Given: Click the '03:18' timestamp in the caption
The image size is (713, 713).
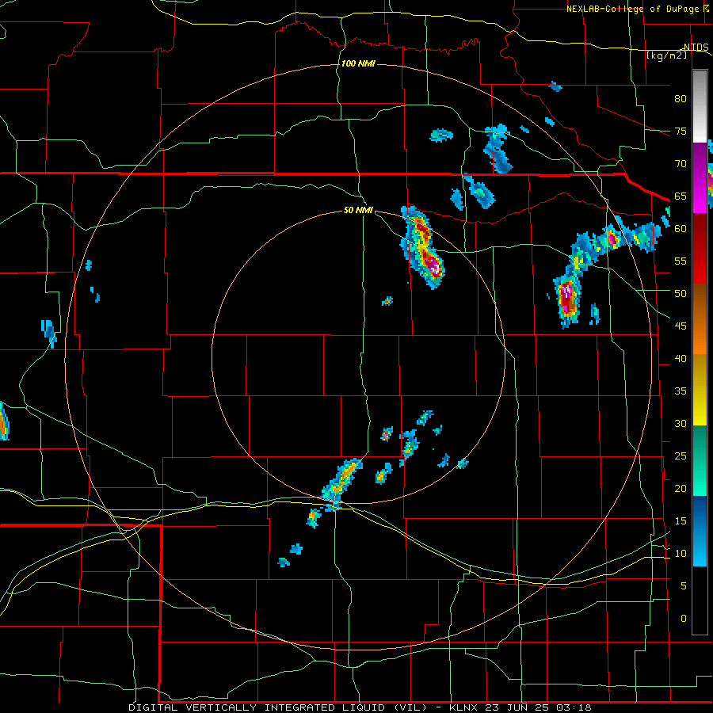Looking at the screenshot, I should pyautogui.click(x=573, y=707).
